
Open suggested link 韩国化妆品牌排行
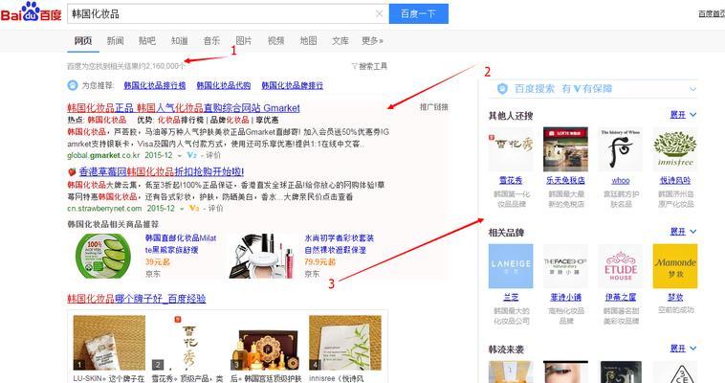tap(293, 85)
